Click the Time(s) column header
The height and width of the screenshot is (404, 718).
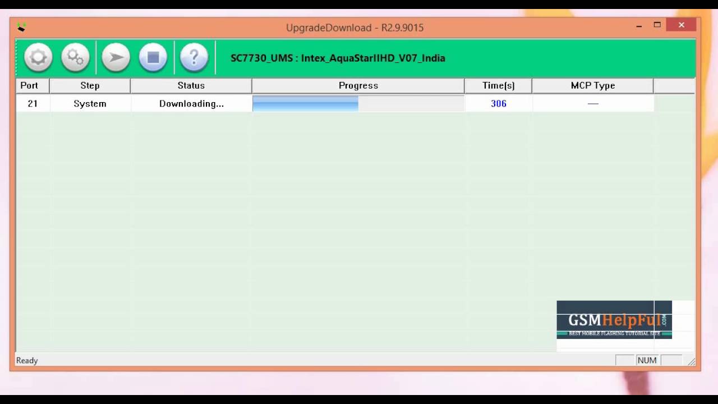(498, 85)
